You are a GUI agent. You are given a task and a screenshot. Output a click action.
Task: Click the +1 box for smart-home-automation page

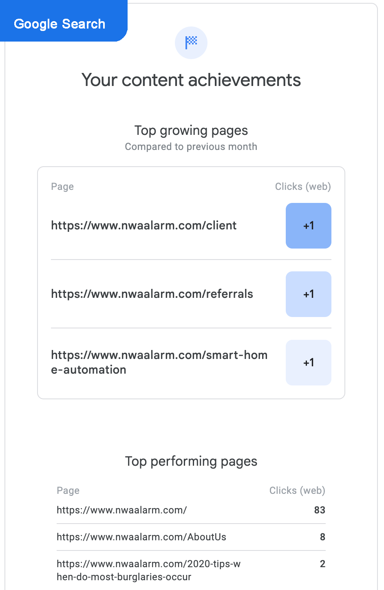point(309,363)
